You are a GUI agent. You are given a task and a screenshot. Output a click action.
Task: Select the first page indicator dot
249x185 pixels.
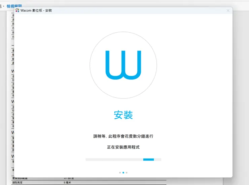[x=120, y=173]
